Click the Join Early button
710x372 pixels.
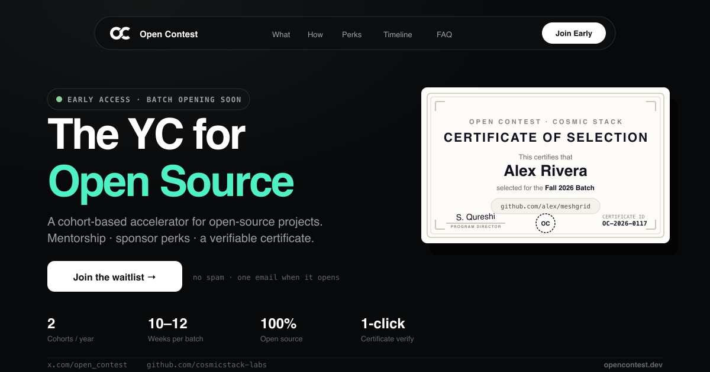pos(574,33)
